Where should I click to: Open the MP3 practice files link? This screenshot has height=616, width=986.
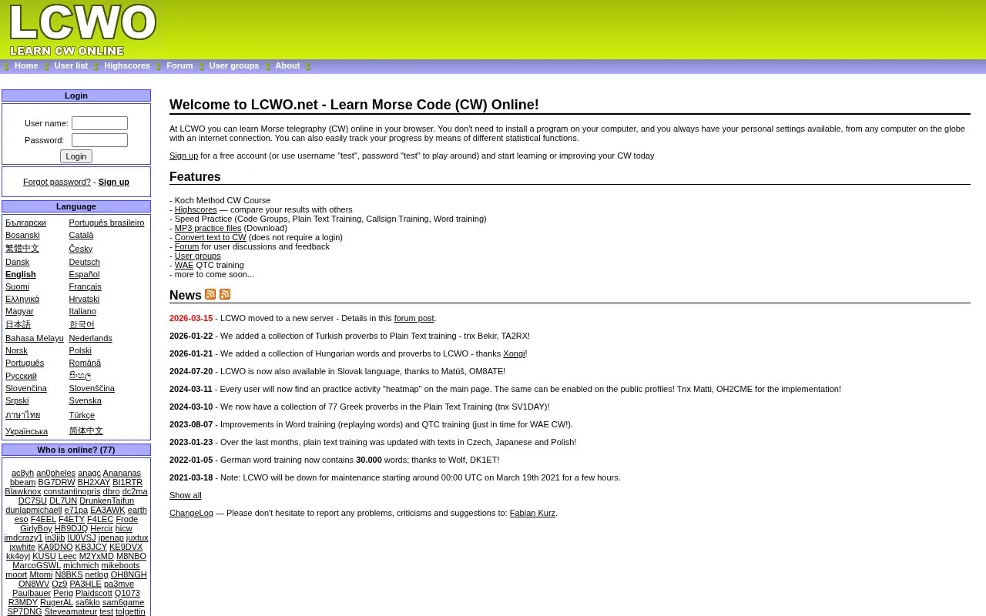pyautogui.click(x=208, y=228)
